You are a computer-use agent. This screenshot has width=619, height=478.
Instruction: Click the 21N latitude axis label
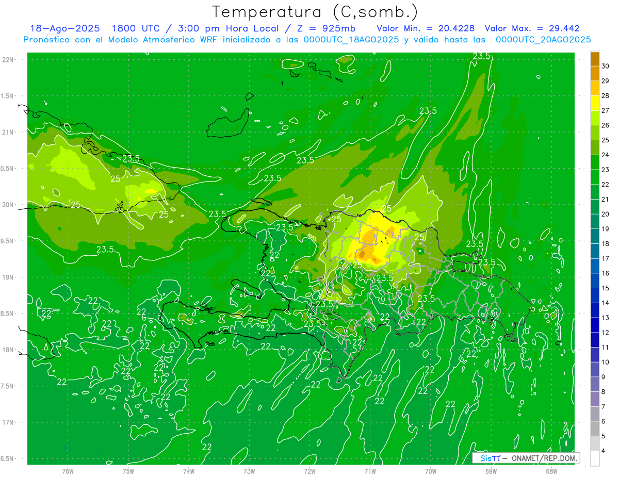click(8, 132)
